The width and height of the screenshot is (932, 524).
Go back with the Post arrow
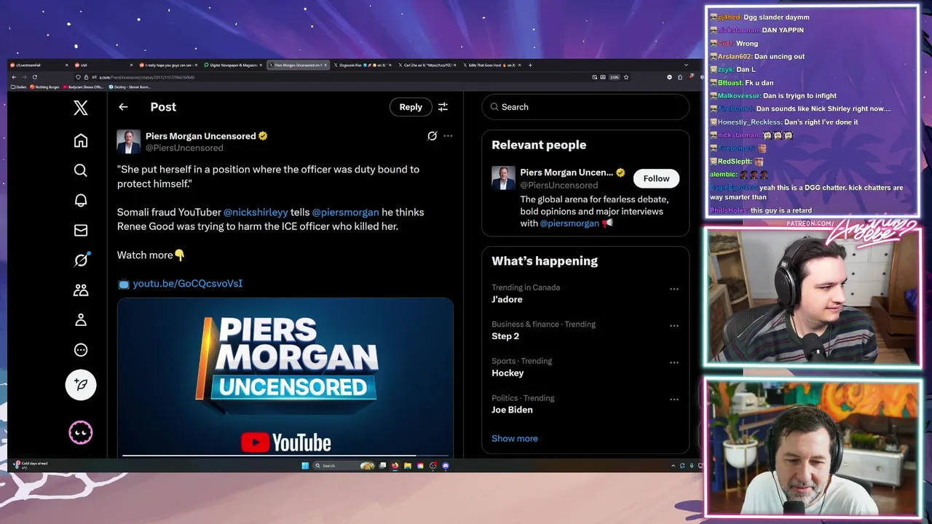pos(123,107)
